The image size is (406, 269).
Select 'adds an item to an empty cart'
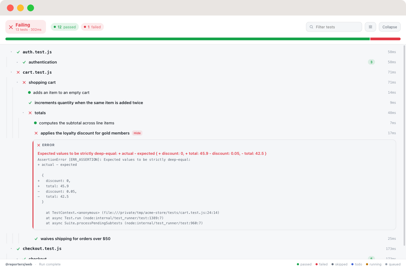61,92
